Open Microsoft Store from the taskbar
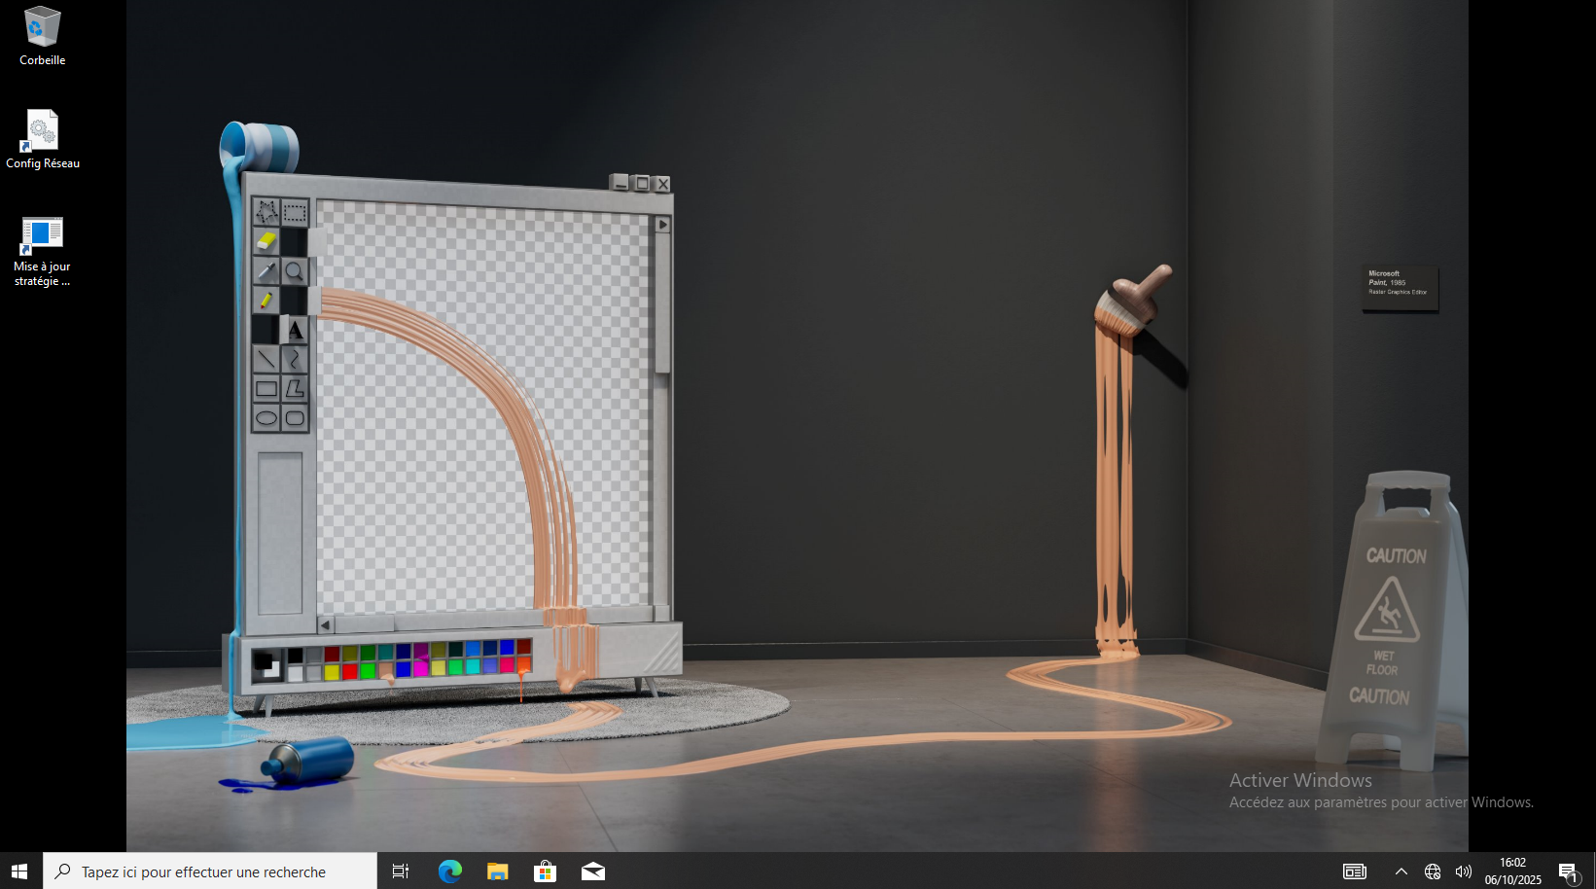The height and width of the screenshot is (889, 1596). pyautogui.click(x=545, y=871)
